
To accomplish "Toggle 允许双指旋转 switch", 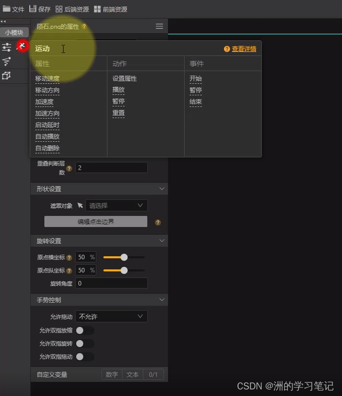I will point(85,344).
